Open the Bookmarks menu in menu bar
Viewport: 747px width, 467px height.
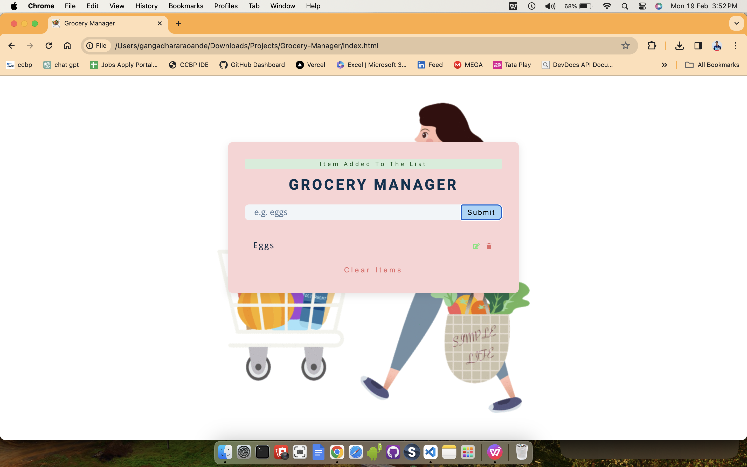point(186,6)
